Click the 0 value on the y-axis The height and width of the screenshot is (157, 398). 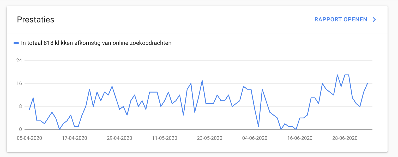click(20, 129)
